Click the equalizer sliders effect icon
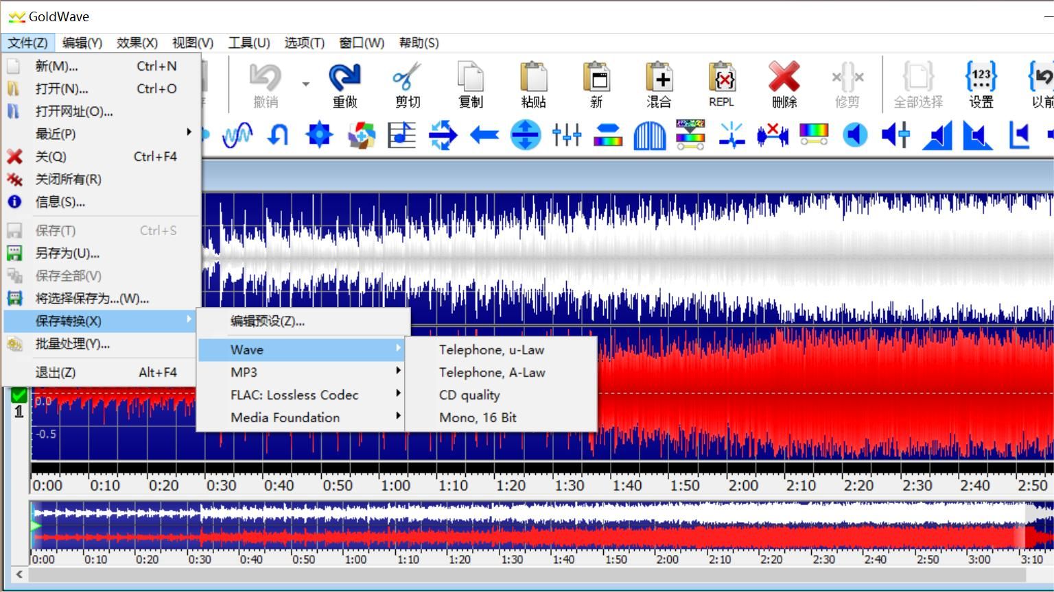This screenshot has width=1054, height=592. [x=567, y=135]
